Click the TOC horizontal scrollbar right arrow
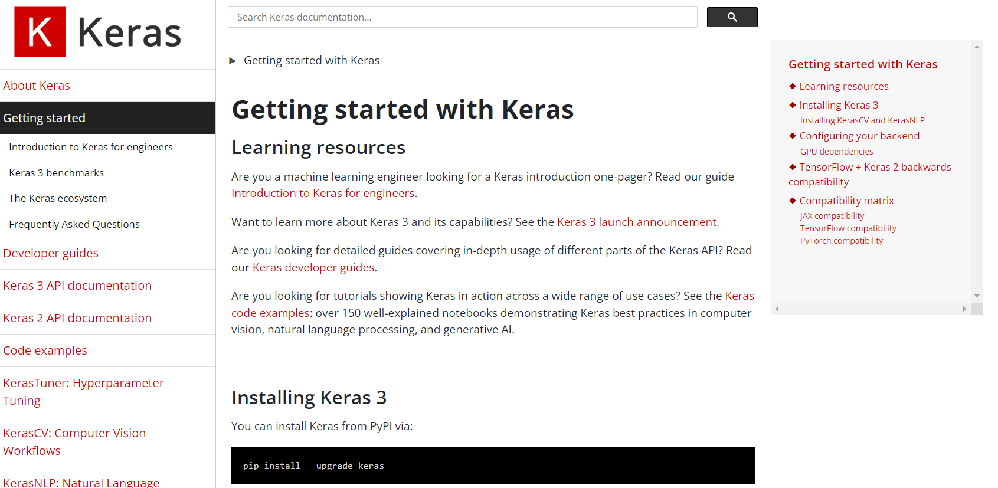 (x=964, y=309)
